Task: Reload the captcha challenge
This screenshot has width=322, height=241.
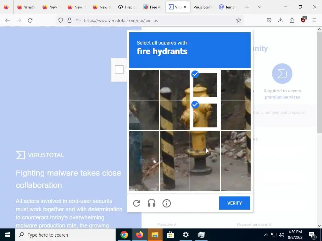Action: 136,203
